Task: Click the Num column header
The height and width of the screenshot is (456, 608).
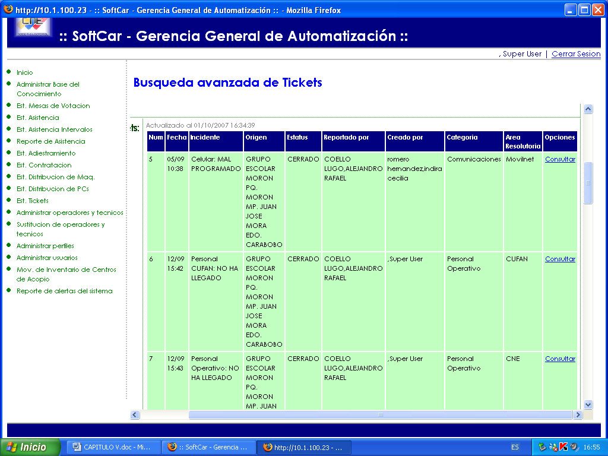Action: pos(156,141)
